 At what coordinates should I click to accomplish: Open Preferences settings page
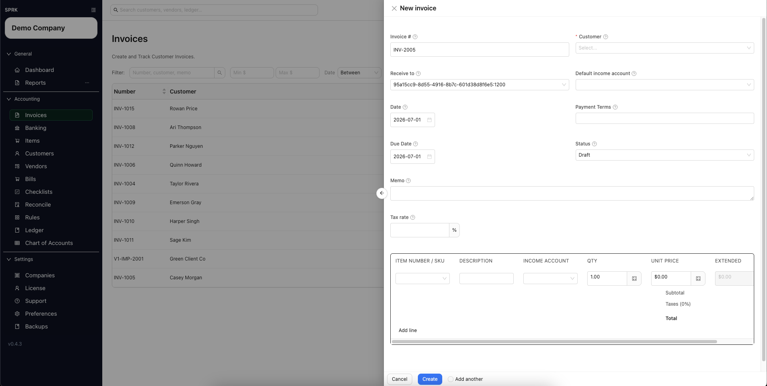point(51,314)
